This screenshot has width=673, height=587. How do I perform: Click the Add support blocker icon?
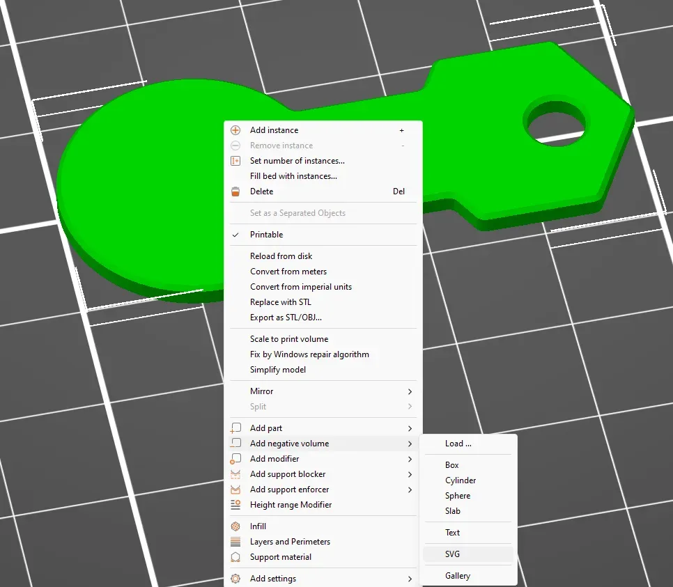coord(235,474)
